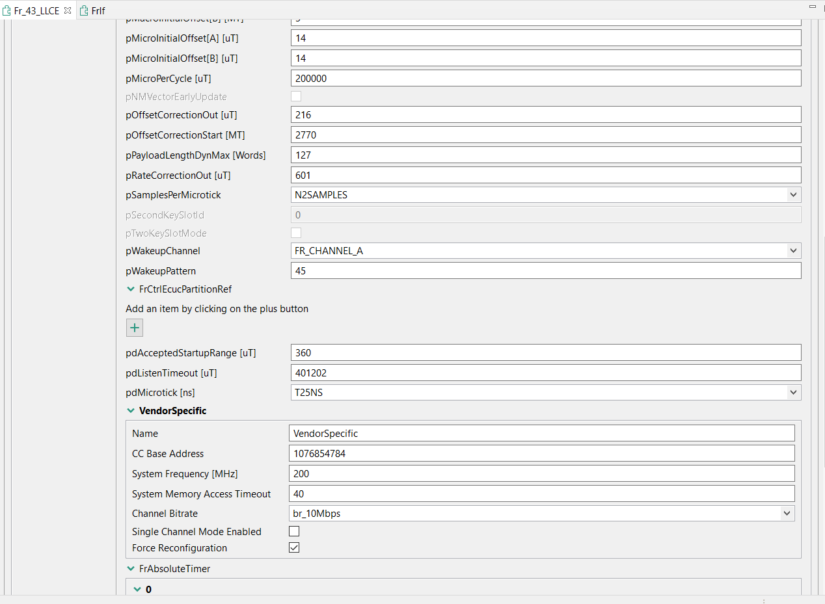Click the minimize icon at top right

pos(811,5)
